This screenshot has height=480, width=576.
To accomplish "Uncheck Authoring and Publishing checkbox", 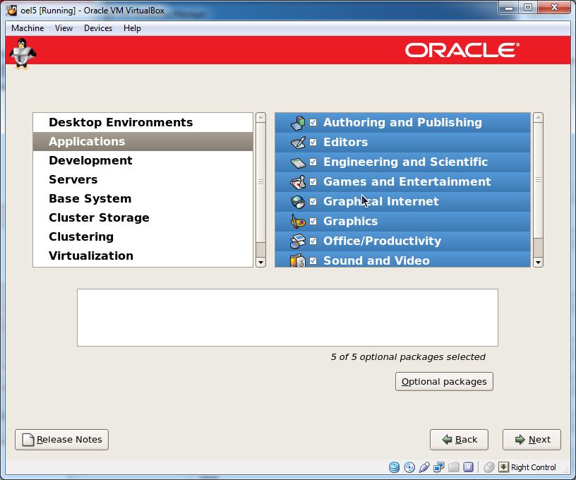I will pos(313,123).
